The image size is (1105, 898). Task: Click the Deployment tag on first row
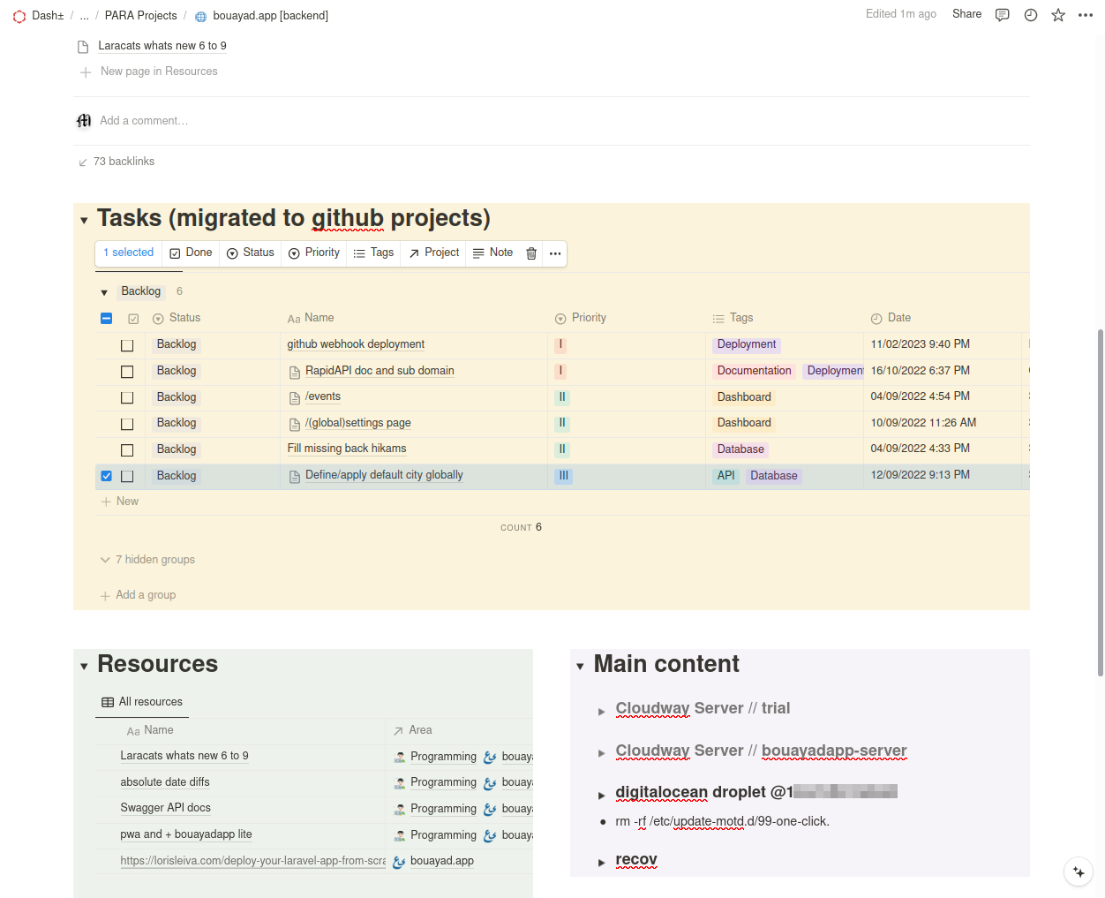point(746,344)
